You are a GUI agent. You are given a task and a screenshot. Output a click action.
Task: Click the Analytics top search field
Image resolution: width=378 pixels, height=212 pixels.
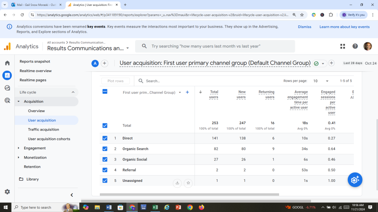click(215, 46)
